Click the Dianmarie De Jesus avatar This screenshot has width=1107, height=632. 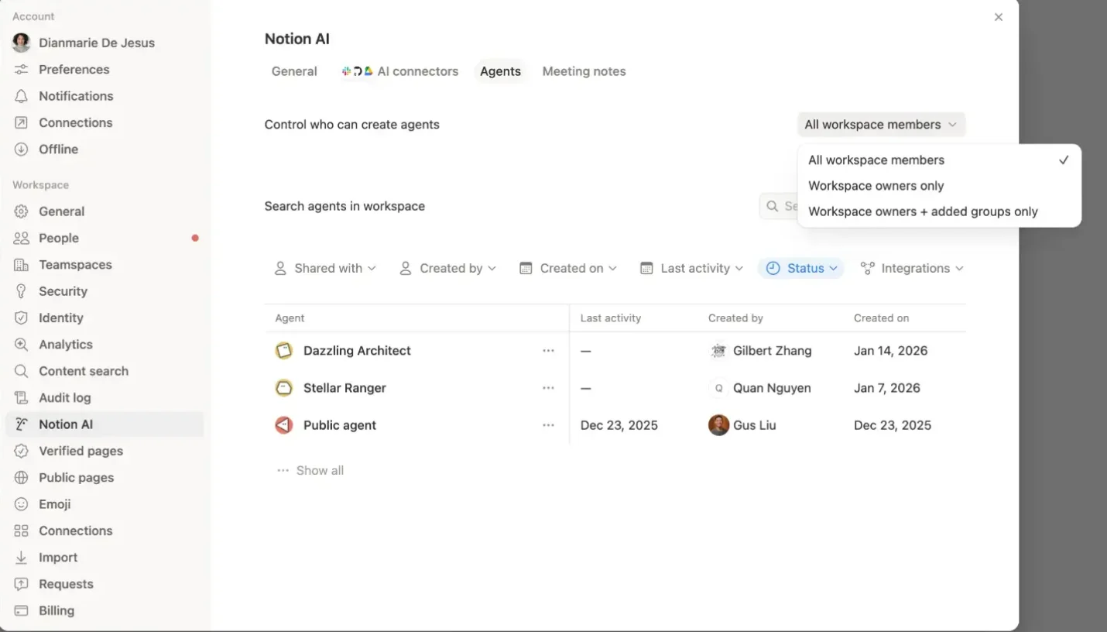pyautogui.click(x=22, y=43)
